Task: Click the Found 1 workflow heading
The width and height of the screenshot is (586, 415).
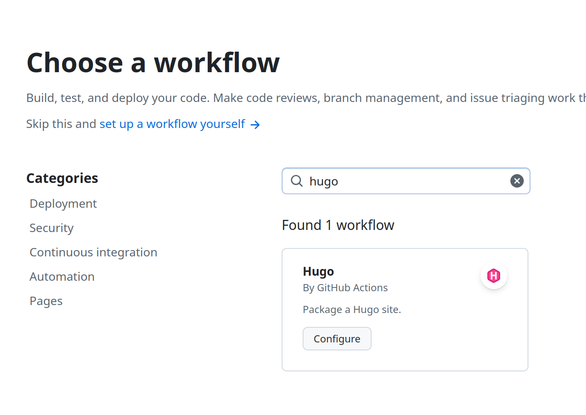Action: click(338, 225)
